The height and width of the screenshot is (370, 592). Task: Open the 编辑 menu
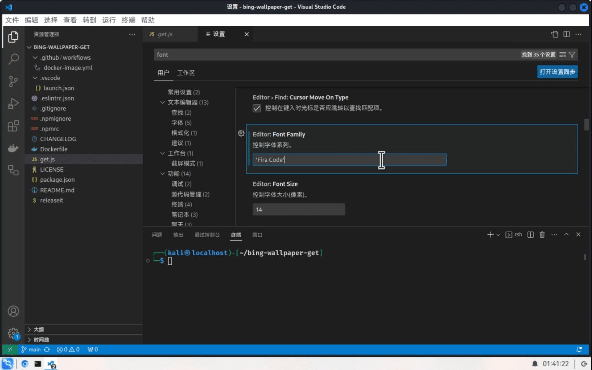pyautogui.click(x=31, y=20)
